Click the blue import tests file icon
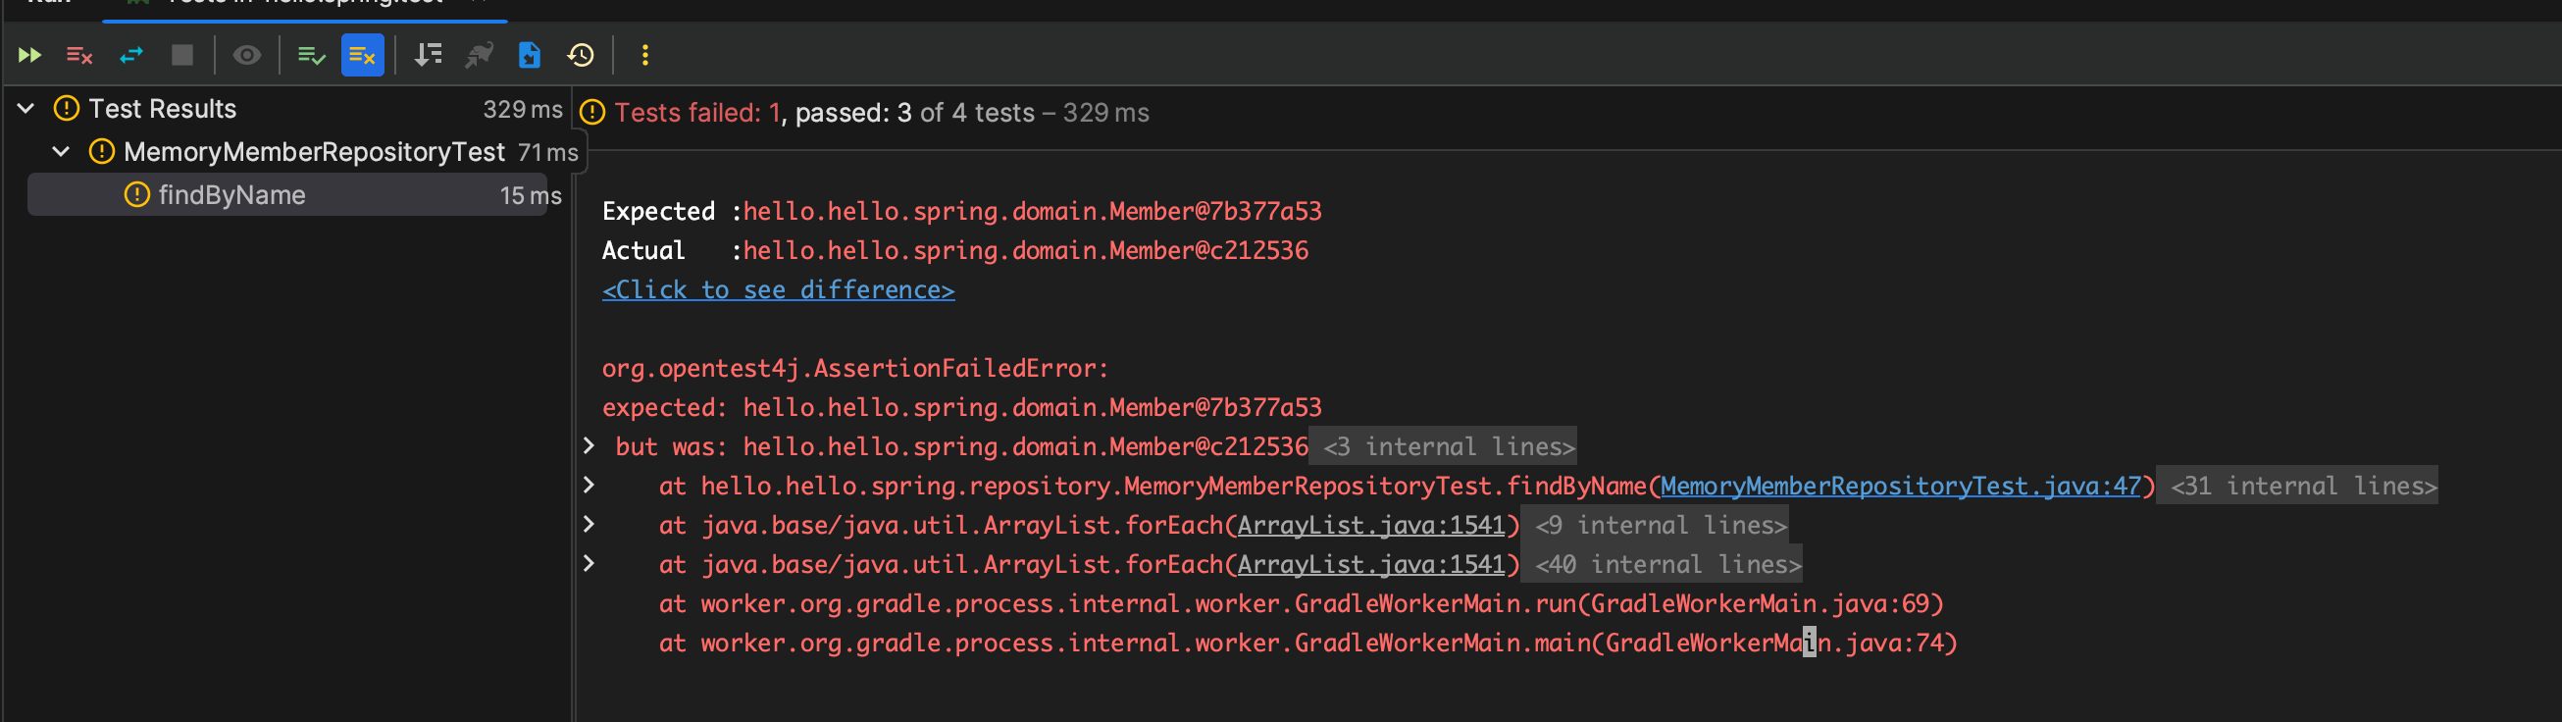 (x=530, y=55)
